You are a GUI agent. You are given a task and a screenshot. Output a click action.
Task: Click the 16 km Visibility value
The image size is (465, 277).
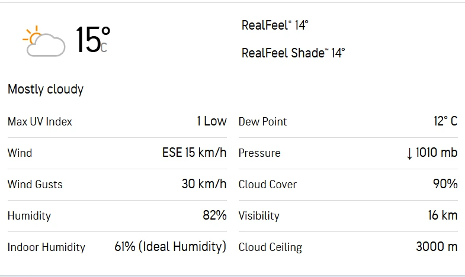coord(442,215)
